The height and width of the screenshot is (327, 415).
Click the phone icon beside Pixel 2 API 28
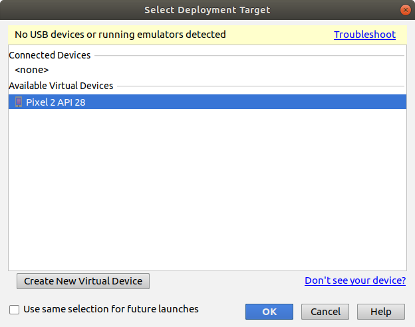18,102
